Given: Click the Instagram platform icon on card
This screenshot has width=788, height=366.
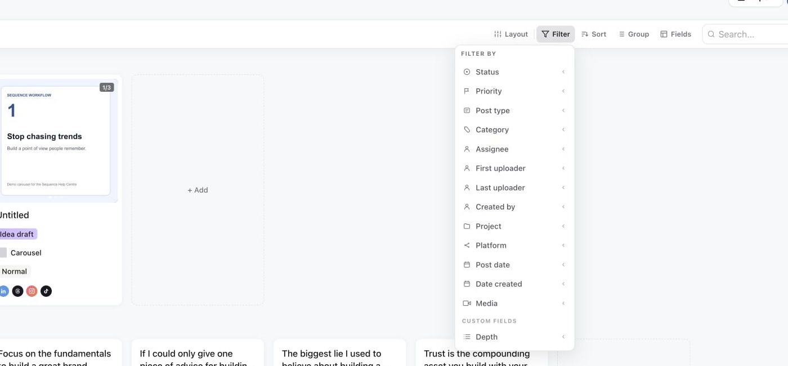Looking at the screenshot, I should point(32,291).
